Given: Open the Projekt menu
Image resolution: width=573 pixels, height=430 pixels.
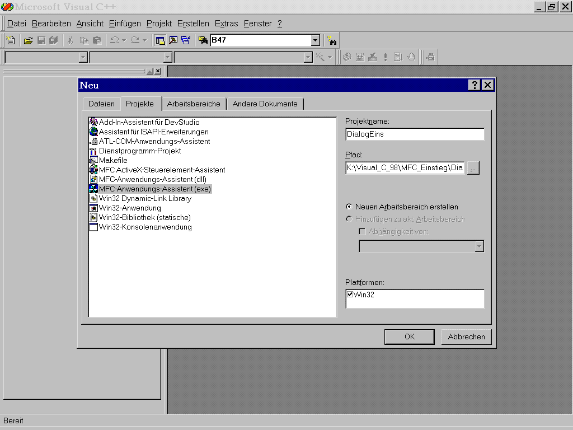Looking at the screenshot, I should pyautogui.click(x=159, y=24).
